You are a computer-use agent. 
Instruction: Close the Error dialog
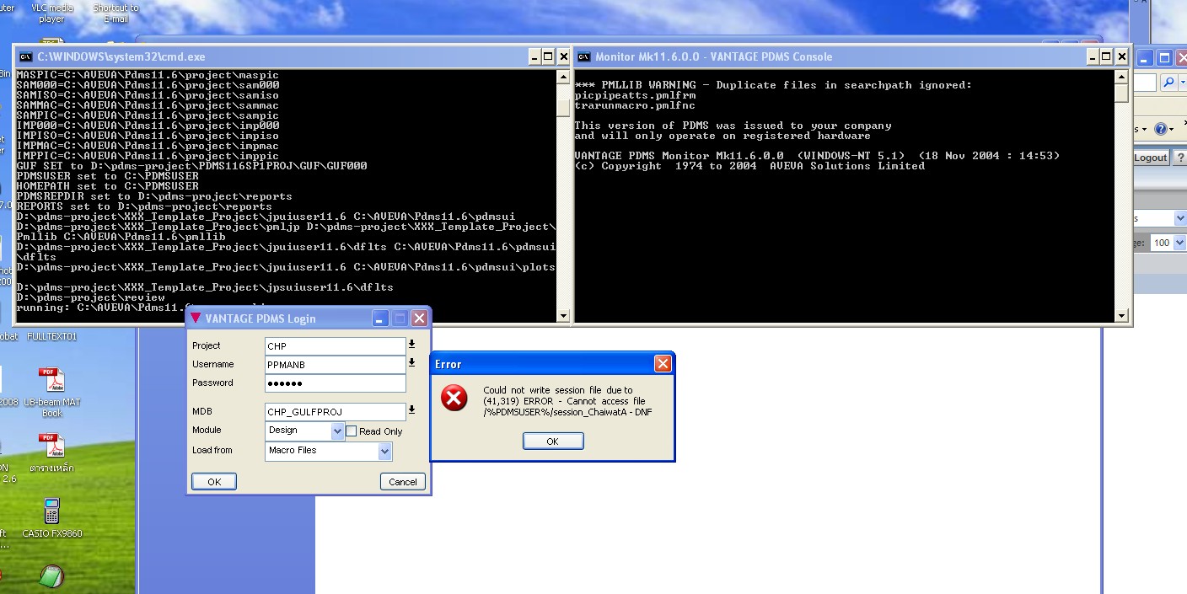point(663,364)
